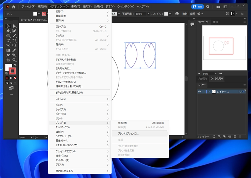
Task: Select the Curvature tool
Action: coord(14,31)
